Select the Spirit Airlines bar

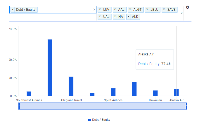pyautogui.click(x=113, y=92)
